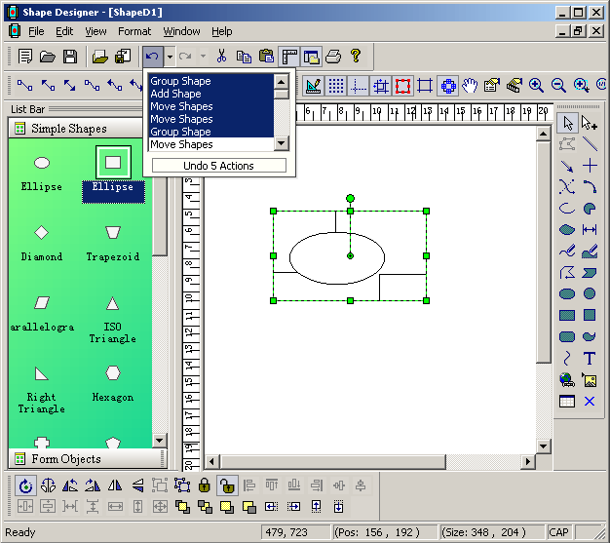Image resolution: width=610 pixels, height=543 pixels.
Task: Click the bottom-right green resize handle
Action: tap(427, 300)
